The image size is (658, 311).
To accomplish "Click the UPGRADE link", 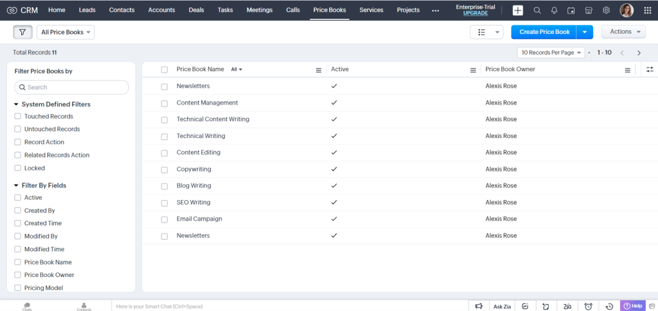I will [476, 13].
